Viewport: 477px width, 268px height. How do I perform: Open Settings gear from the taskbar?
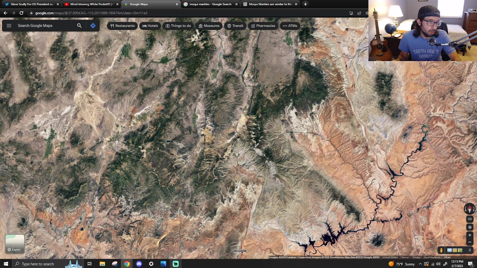coord(151,264)
